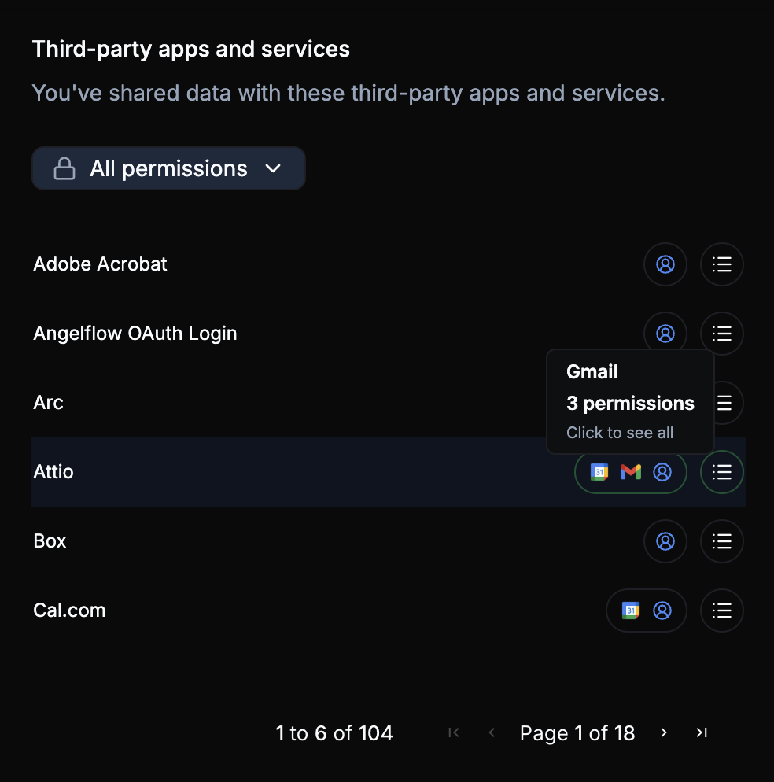Click the Gmail 3 permissions tooltip
Image resolution: width=774 pixels, height=782 pixels.
[630, 402]
